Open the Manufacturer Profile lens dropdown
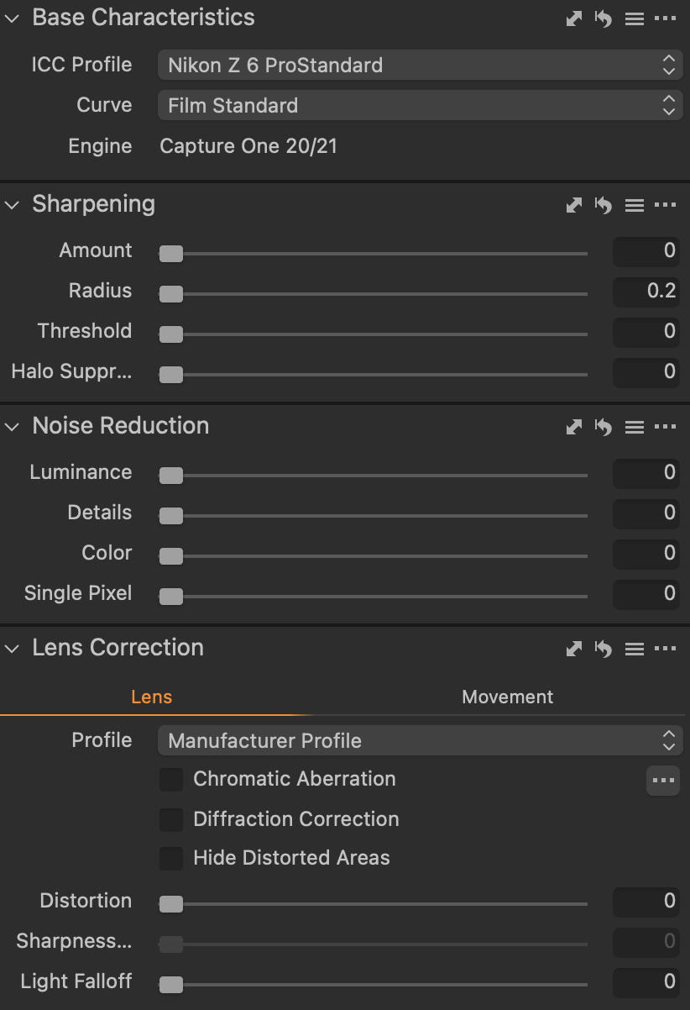 420,740
